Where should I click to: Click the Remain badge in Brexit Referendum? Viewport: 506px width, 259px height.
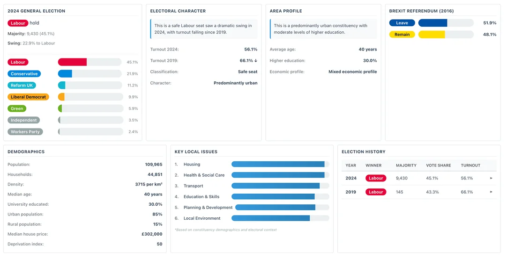(x=402, y=35)
